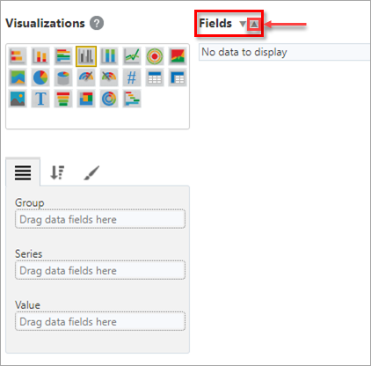Expand Fields list with down arrow
Image resolution: width=371 pixels, height=366 pixels.
click(243, 24)
